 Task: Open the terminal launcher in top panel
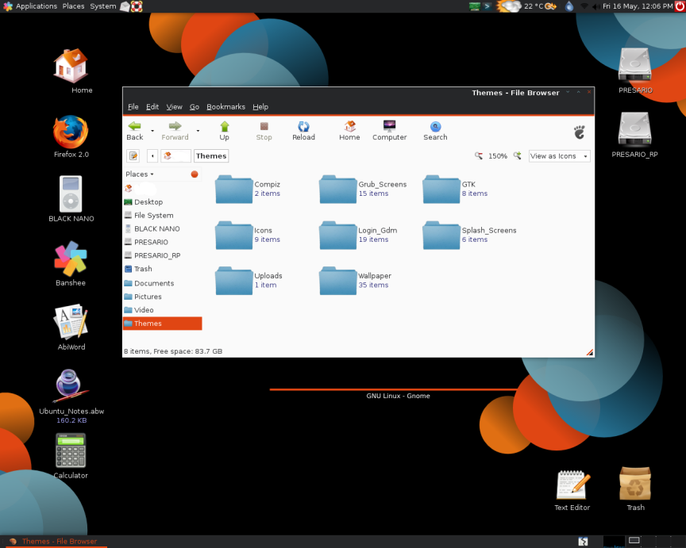pos(487,6)
